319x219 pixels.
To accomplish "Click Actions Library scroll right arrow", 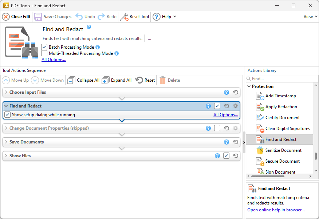I will pos(310,177).
